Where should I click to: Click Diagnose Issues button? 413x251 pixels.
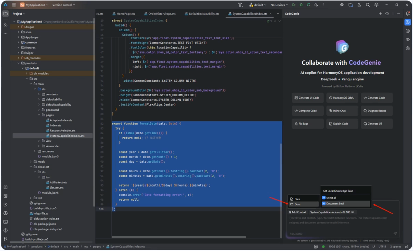[376, 111]
